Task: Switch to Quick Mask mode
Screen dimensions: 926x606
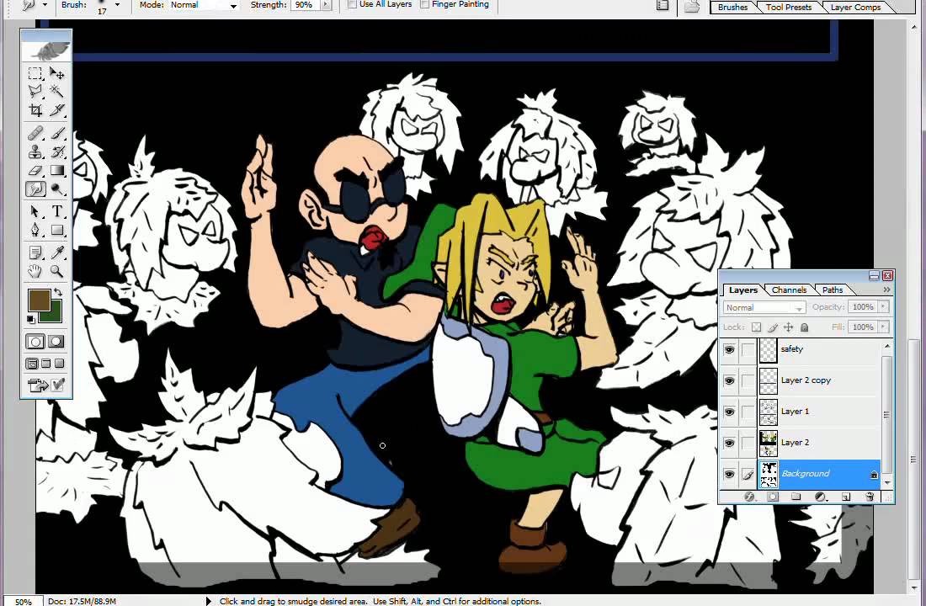Action: point(56,342)
